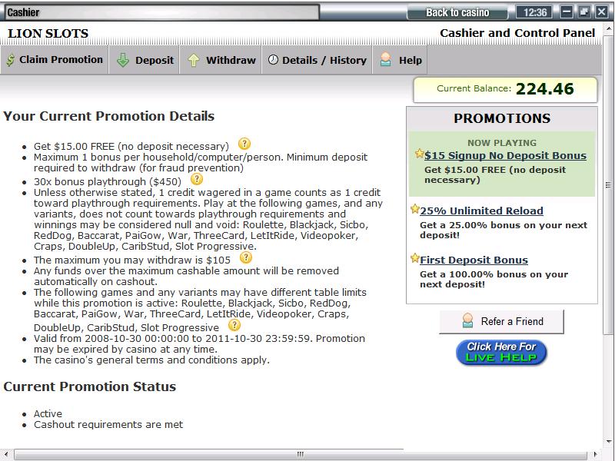Click the Valid from 2008-10-30 line
Screen dimensions: 615x461
(199, 343)
